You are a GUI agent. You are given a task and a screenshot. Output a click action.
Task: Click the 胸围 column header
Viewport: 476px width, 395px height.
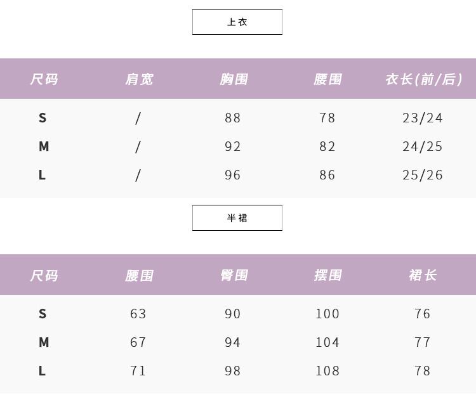[x=233, y=79]
